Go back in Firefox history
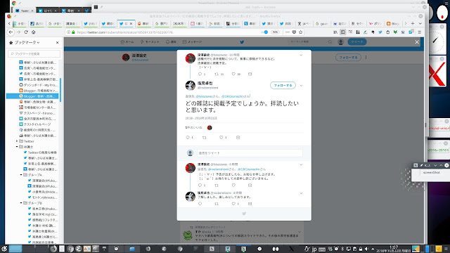 pyautogui.click(x=11, y=32)
